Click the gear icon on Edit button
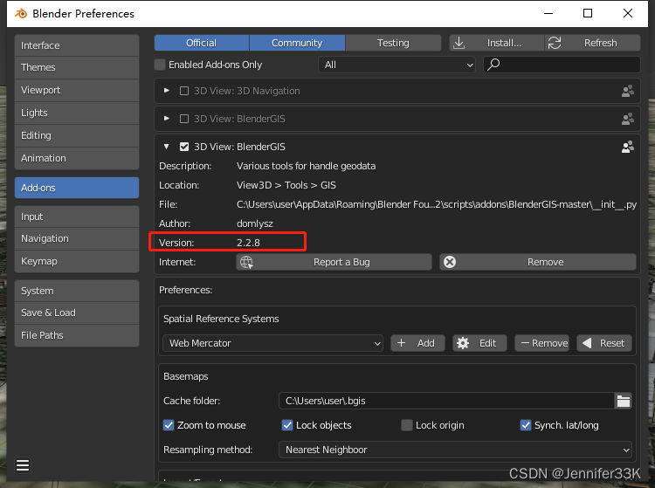The image size is (655, 488). point(462,343)
